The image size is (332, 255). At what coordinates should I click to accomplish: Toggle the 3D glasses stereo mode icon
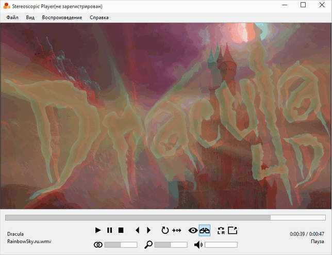205,230
